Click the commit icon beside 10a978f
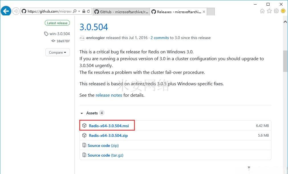The width and height of the screenshot is (288, 174). (x=53, y=41)
